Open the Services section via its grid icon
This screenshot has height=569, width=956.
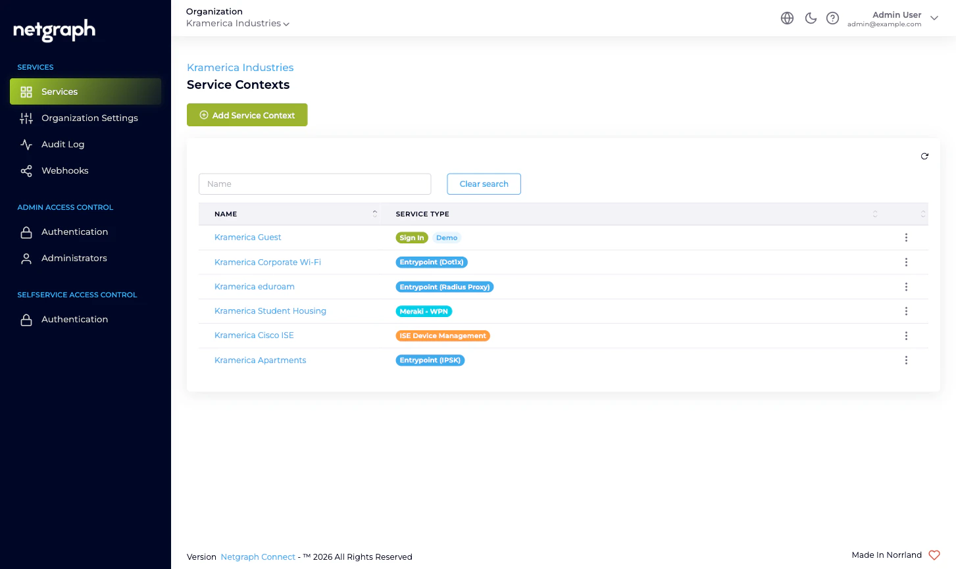point(26,91)
